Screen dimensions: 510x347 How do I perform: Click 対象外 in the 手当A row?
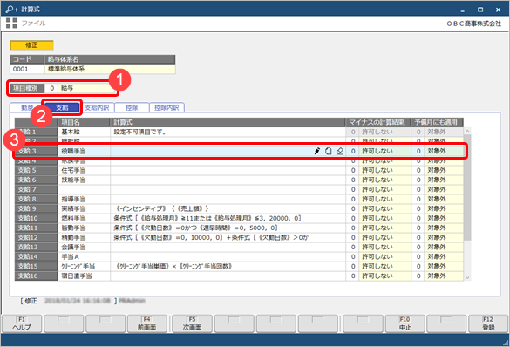coord(444,256)
